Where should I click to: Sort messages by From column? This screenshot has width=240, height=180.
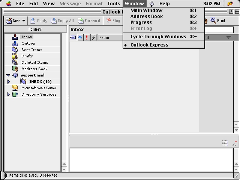110,37
